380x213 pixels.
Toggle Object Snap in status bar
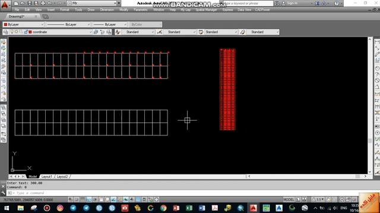coord(101,199)
